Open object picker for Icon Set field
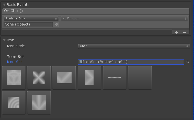This screenshot has height=120, width=194. click(x=188, y=62)
